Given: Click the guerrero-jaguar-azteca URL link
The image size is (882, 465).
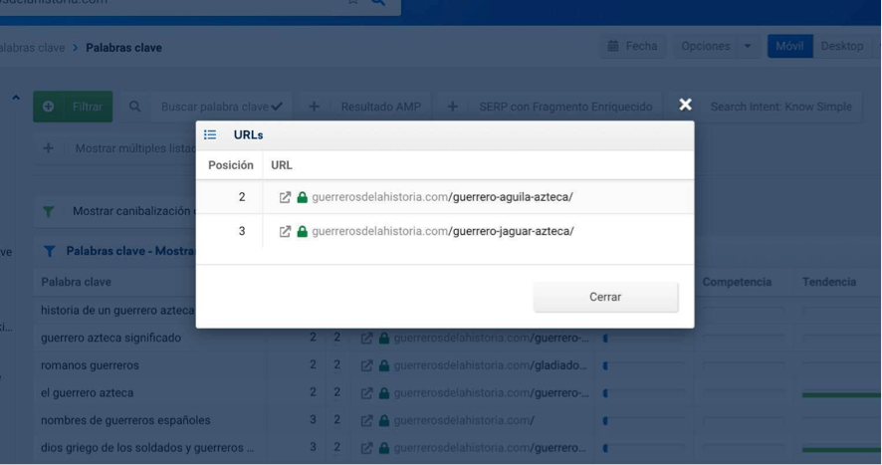Looking at the screenshot, I should 443,231.
